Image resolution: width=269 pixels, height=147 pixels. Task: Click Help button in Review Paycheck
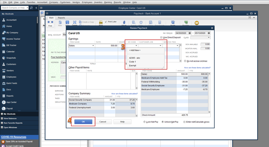(x=122, y=122)
